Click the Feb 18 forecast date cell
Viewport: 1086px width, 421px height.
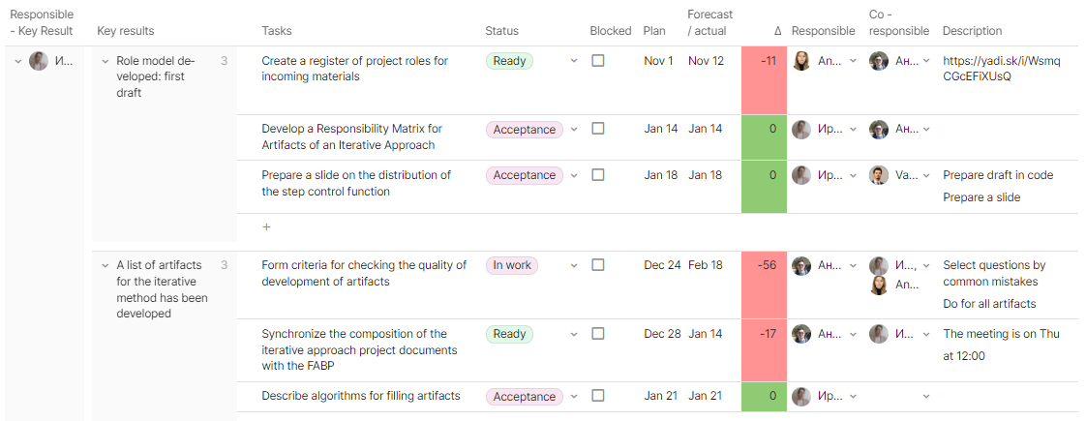(705, 265)
